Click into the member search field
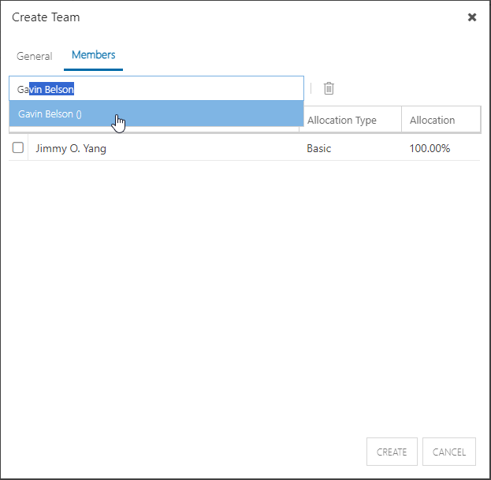The height and width of the screenshot is (480, 491). 156,88
